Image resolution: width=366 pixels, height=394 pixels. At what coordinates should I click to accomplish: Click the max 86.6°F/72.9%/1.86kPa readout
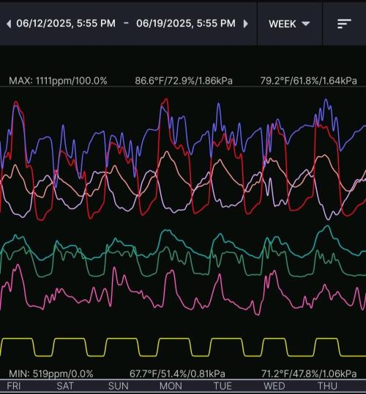tap(184, 81)
